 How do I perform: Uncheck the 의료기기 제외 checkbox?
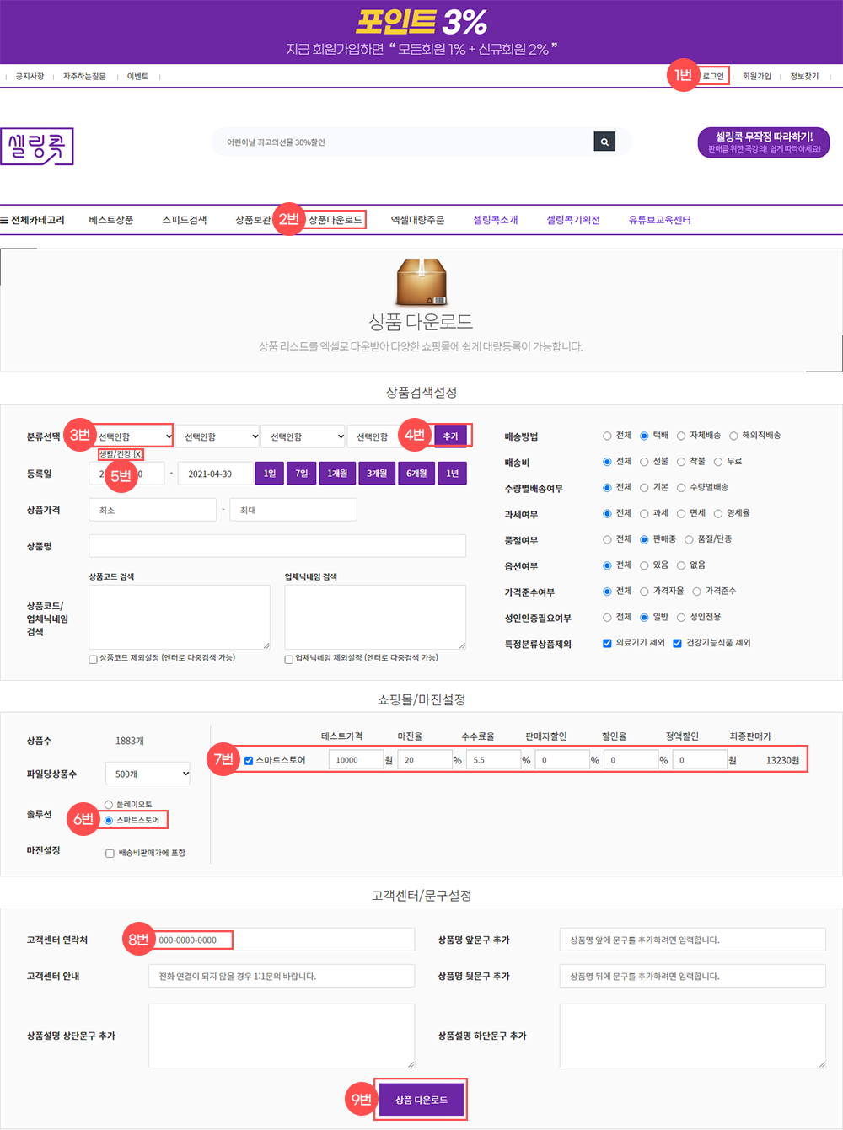pyautogui.click(x=607, y=642)
